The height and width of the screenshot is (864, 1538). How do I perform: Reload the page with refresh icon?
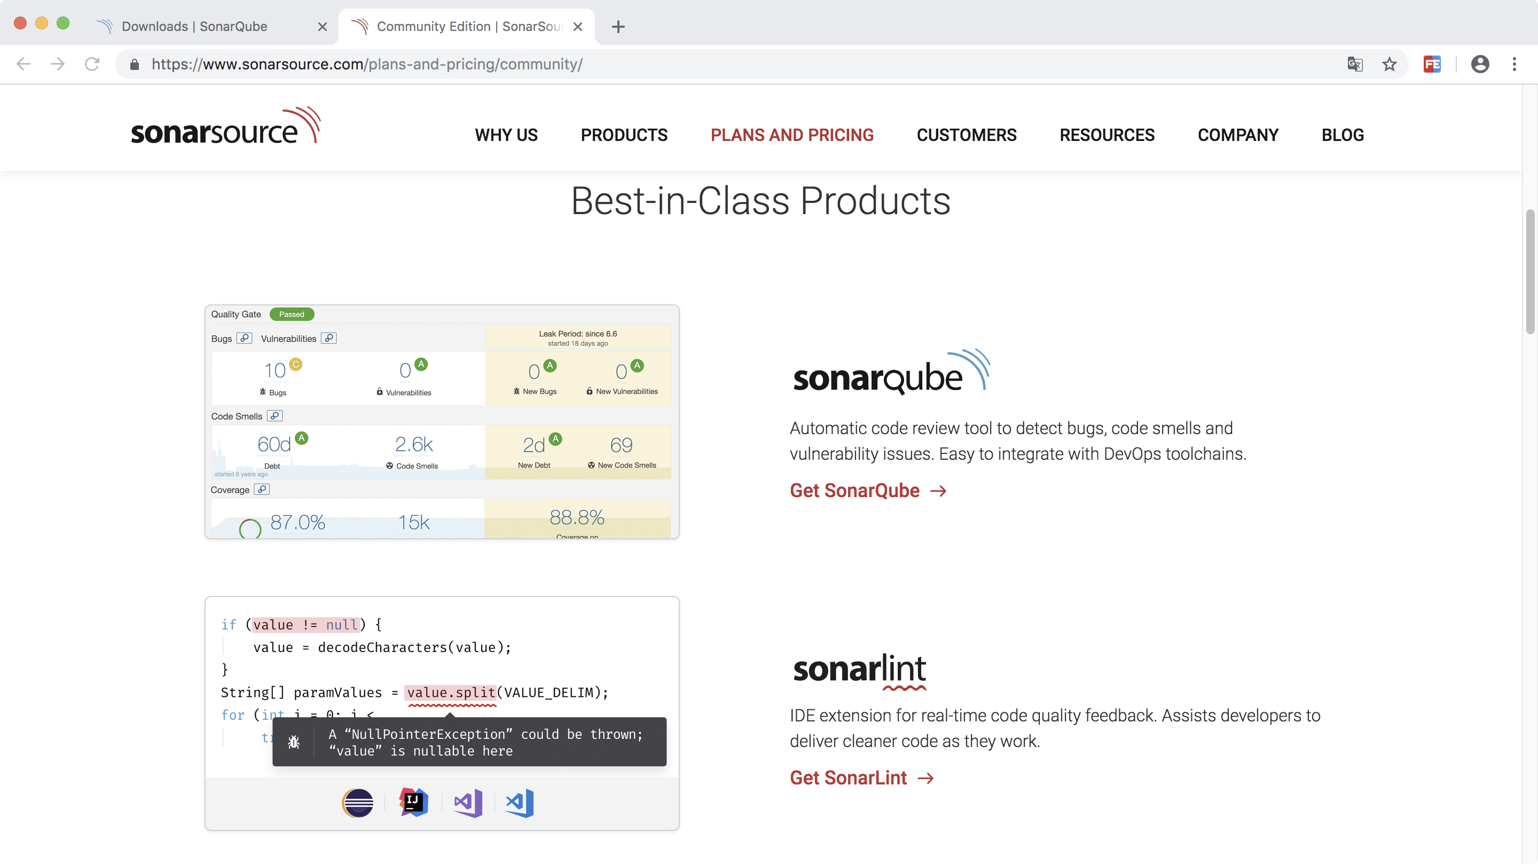click(x=92, y=64)
